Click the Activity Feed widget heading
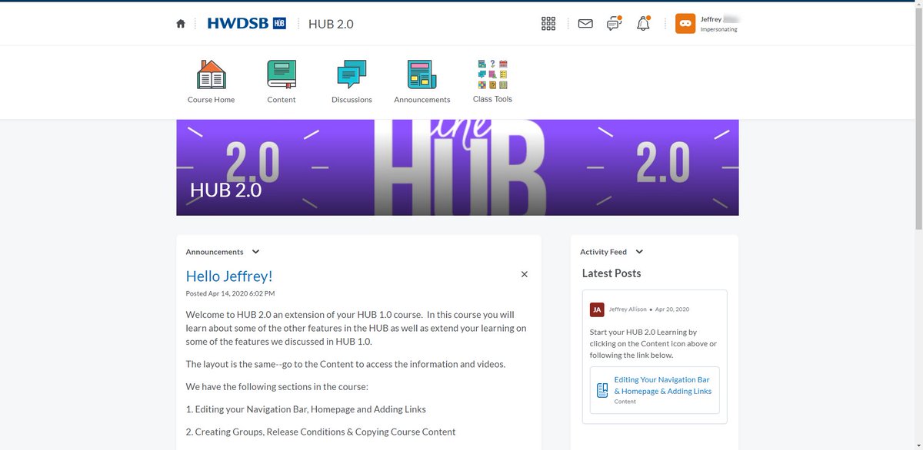This screenshot has width=923, height=450. click(603, 252)
